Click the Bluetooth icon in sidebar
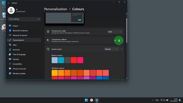Image resolution: width=183 pixels, height=103 pixels. [10, 31]
